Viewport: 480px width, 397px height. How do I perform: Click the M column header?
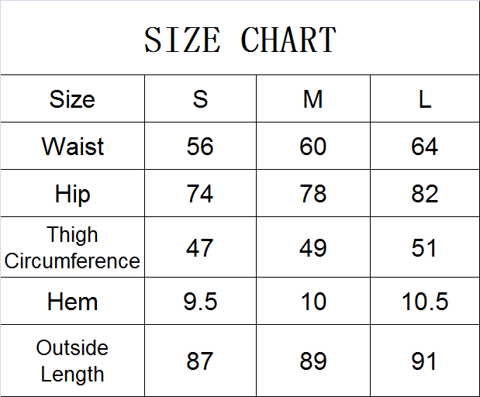[x=313, y=99]
